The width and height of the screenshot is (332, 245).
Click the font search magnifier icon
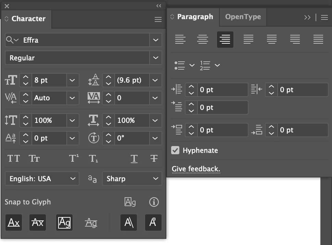point(12,40)
